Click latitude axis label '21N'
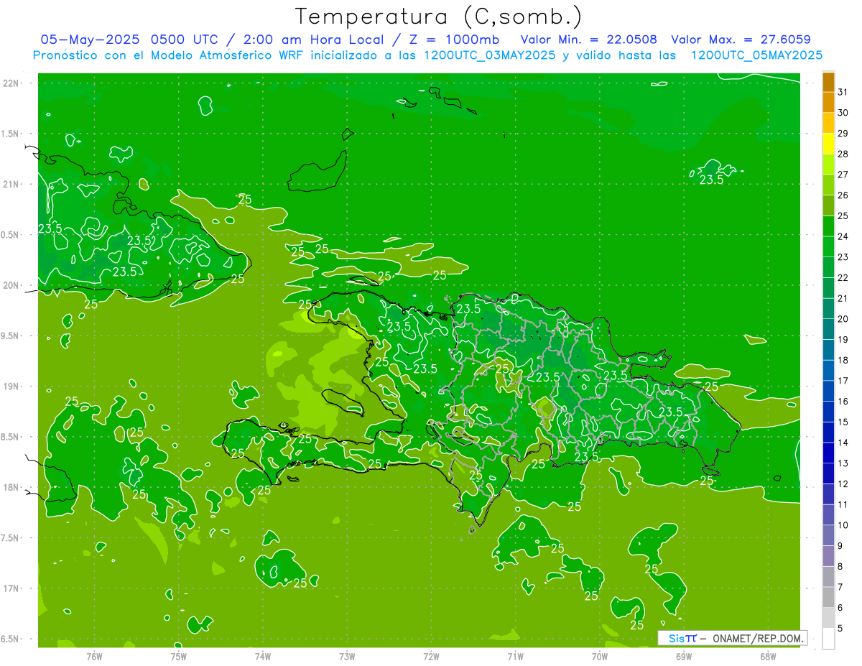 pos(11,184)
